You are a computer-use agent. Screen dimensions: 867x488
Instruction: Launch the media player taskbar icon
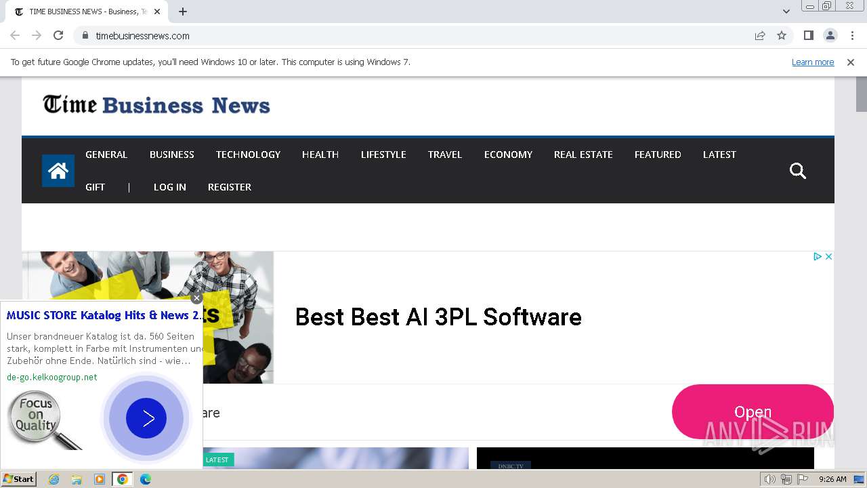pyautogui.click(x=100, y=479)
